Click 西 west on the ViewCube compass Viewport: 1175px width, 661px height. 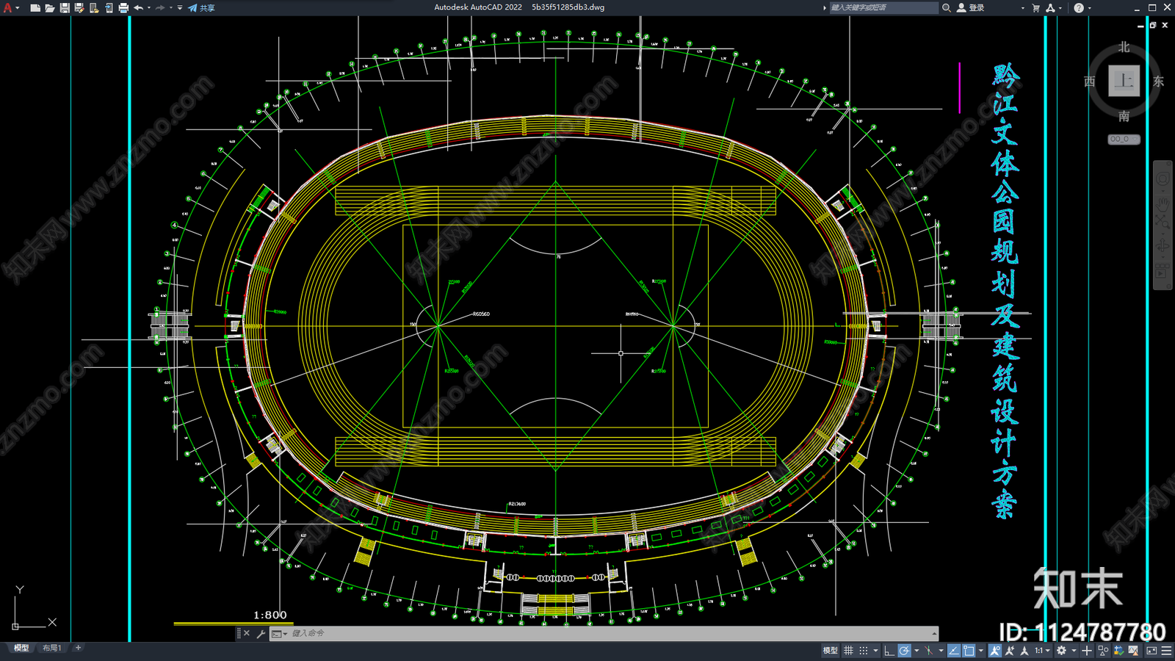point(1090,82)
